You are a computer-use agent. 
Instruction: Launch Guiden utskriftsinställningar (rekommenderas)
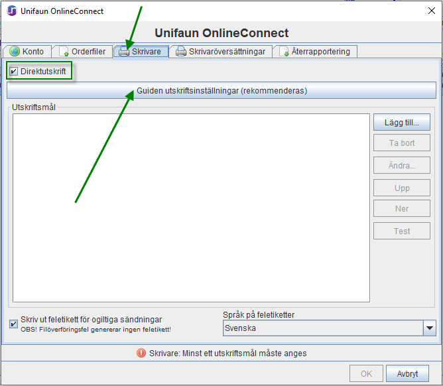click(221, 91)
